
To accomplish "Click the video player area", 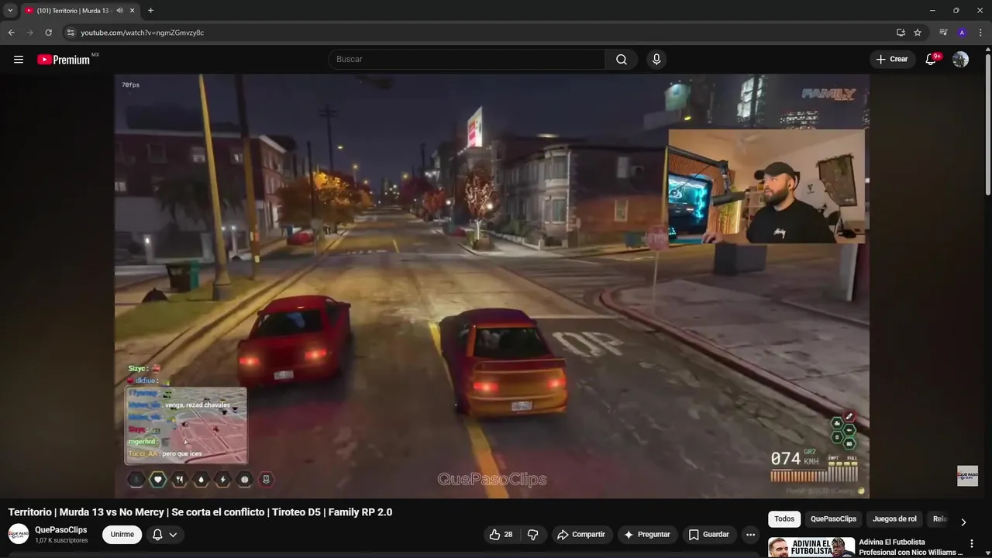I will tap(492, 286).
